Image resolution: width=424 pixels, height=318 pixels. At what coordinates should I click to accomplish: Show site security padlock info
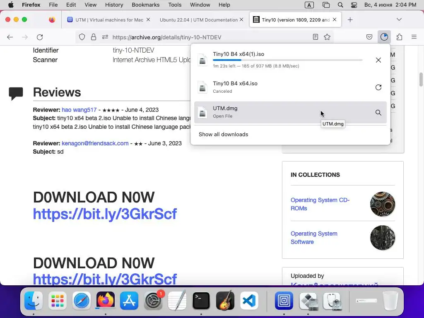(93, 37)
